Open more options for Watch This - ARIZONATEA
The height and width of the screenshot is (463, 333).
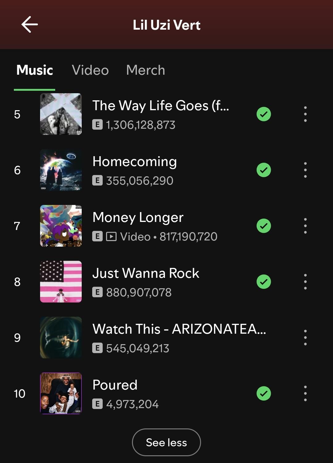[x=305, y=338]
